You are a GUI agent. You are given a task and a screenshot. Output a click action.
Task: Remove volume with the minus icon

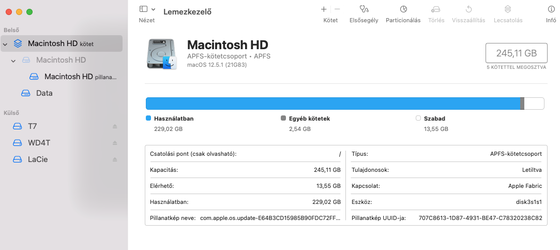pyautogui.click(x=337, y=9)
